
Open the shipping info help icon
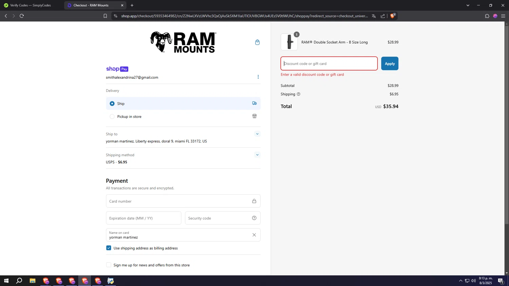pyautogui.click(x=298, y=94)
